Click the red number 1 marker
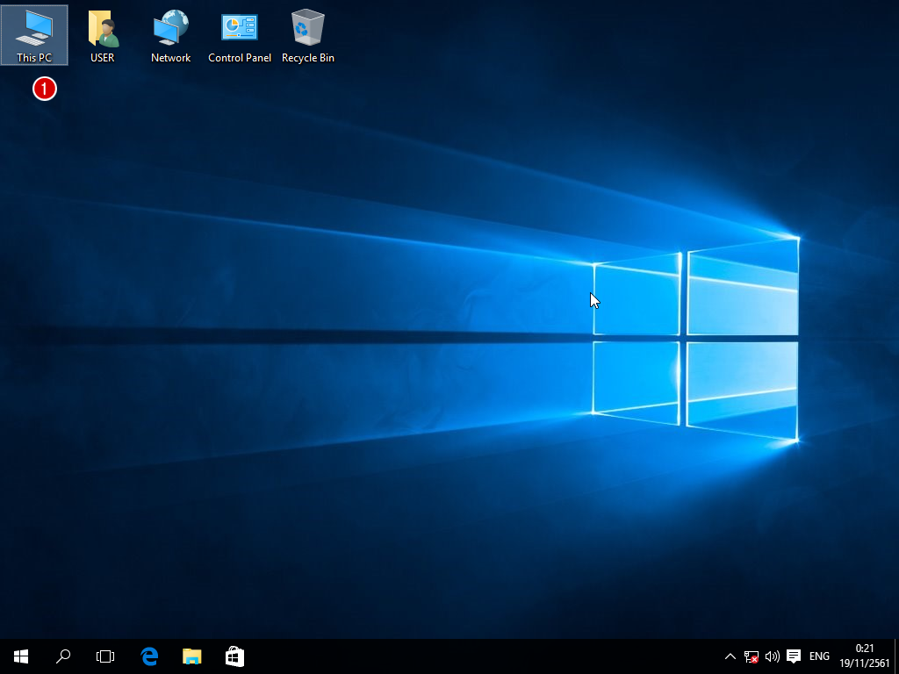899x674 pixels. 45,89
